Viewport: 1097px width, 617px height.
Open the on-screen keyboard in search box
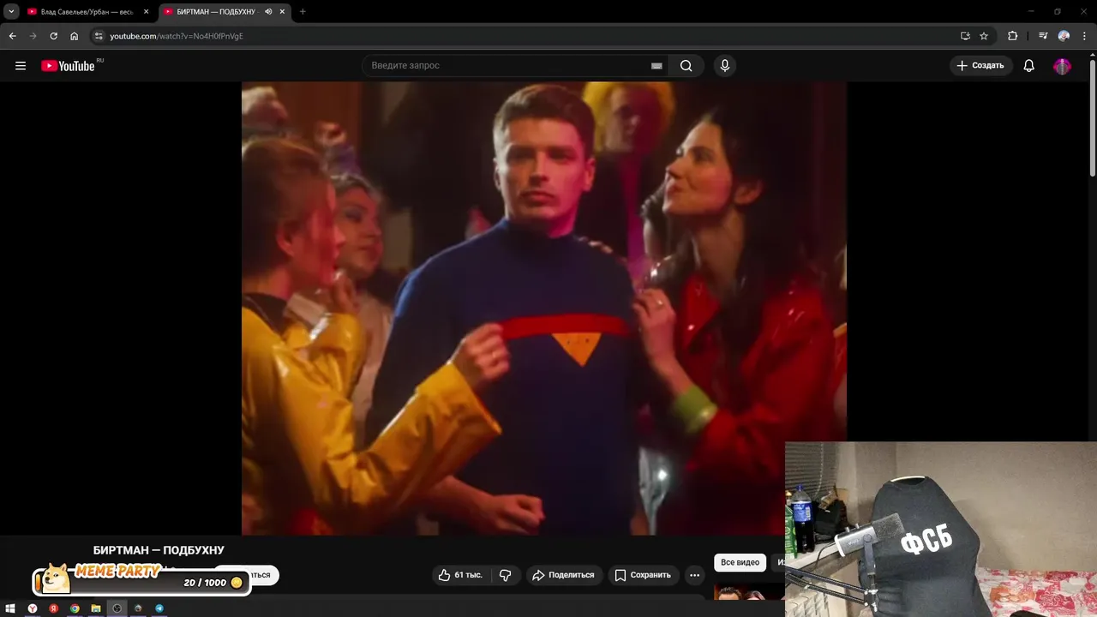656,66
